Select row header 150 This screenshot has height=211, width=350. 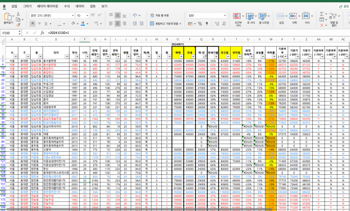tap(3, 180)
